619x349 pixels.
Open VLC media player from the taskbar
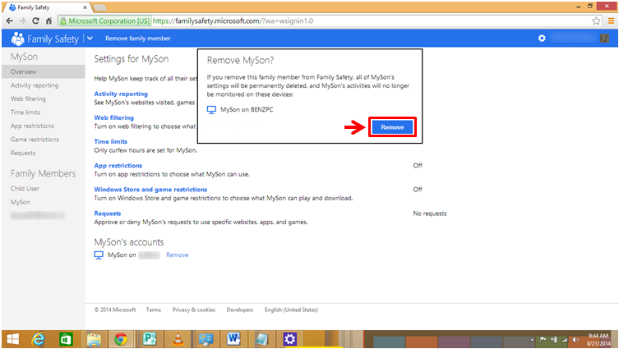tap(178, 339)
